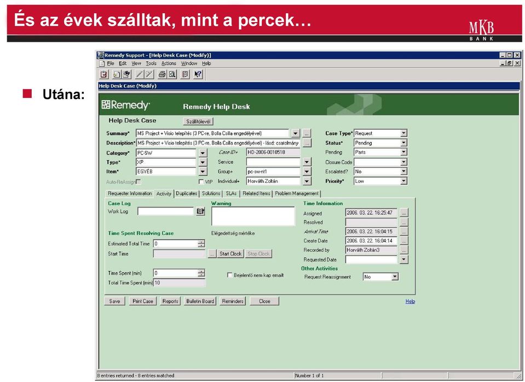Click the print preview magnifier icon
The width and height of the screenshot is (525, 382).
coord(172,74)
